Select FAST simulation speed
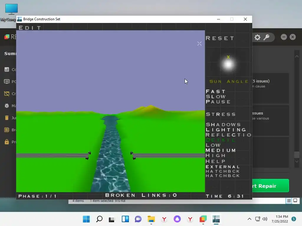 click(x=216, y=92)
